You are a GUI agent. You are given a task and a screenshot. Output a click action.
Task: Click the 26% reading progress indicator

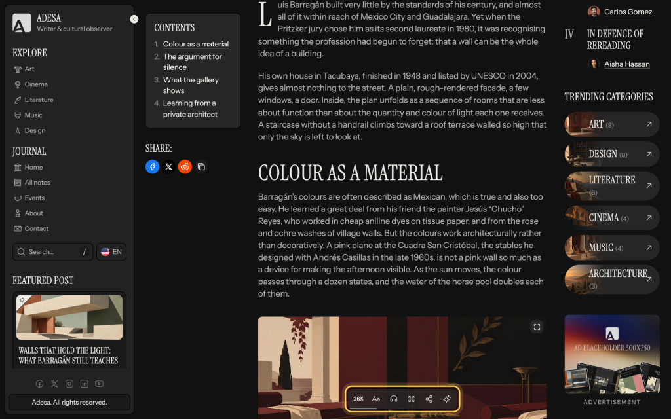pos(358,399)
